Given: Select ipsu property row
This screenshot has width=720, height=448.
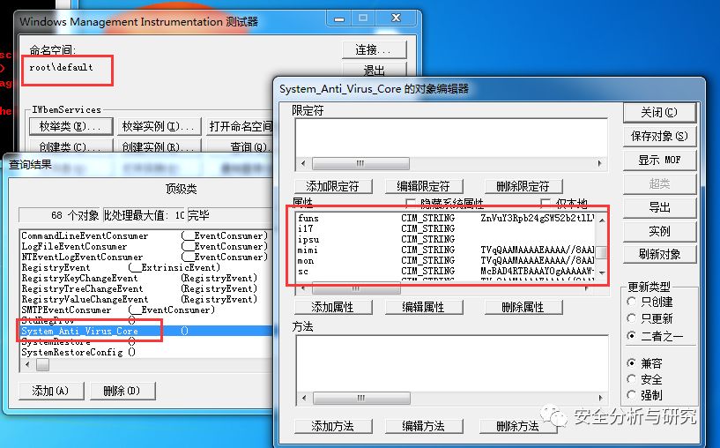Looking at the screenshot, I should (x=445, y=239).
